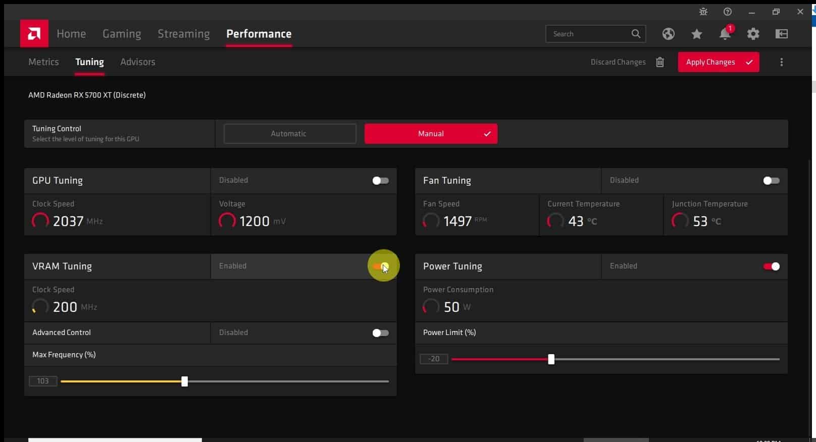Viewport: 816px width, 442px height.
Task: Click the Max Frequency value box 103
Action: 43,381
